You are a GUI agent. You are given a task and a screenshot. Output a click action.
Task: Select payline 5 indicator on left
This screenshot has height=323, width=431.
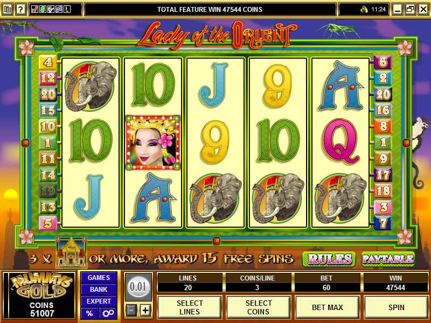(x=48, y=223)
